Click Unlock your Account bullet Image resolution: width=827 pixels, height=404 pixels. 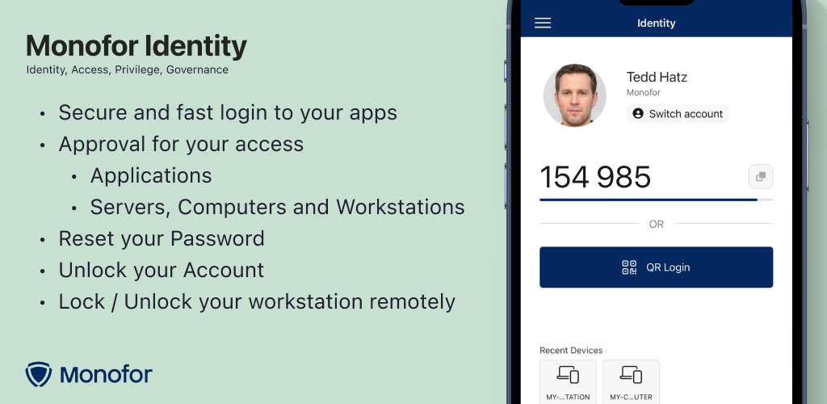(x=162, y=270)
